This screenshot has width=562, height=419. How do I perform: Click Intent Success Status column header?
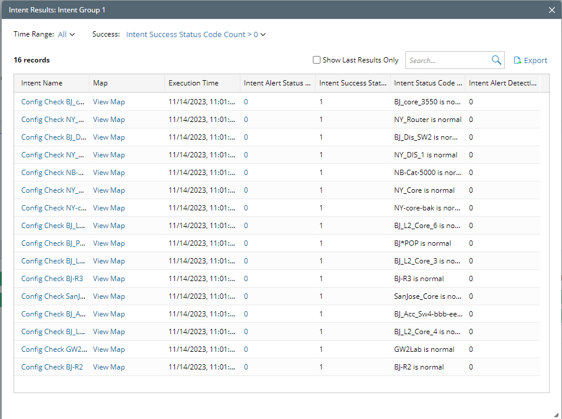tap(352, 83)
